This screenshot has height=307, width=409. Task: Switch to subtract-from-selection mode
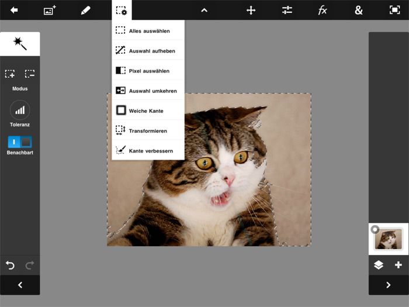coord(30,74)
